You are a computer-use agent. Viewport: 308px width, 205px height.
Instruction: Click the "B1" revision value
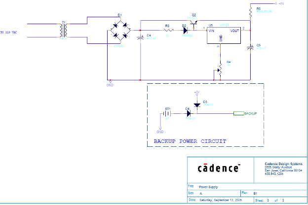(x=255, y=194)
